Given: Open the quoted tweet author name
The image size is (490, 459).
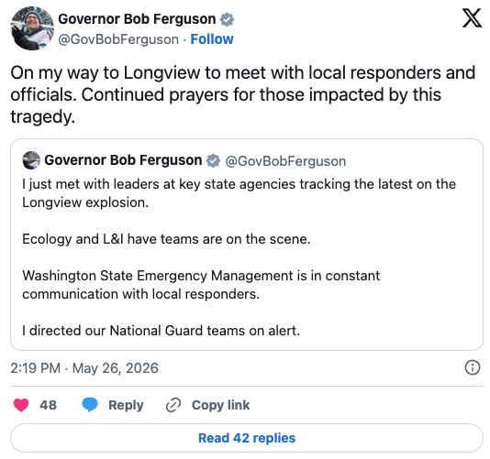Looking at the screenshot, I should [123, 160].
